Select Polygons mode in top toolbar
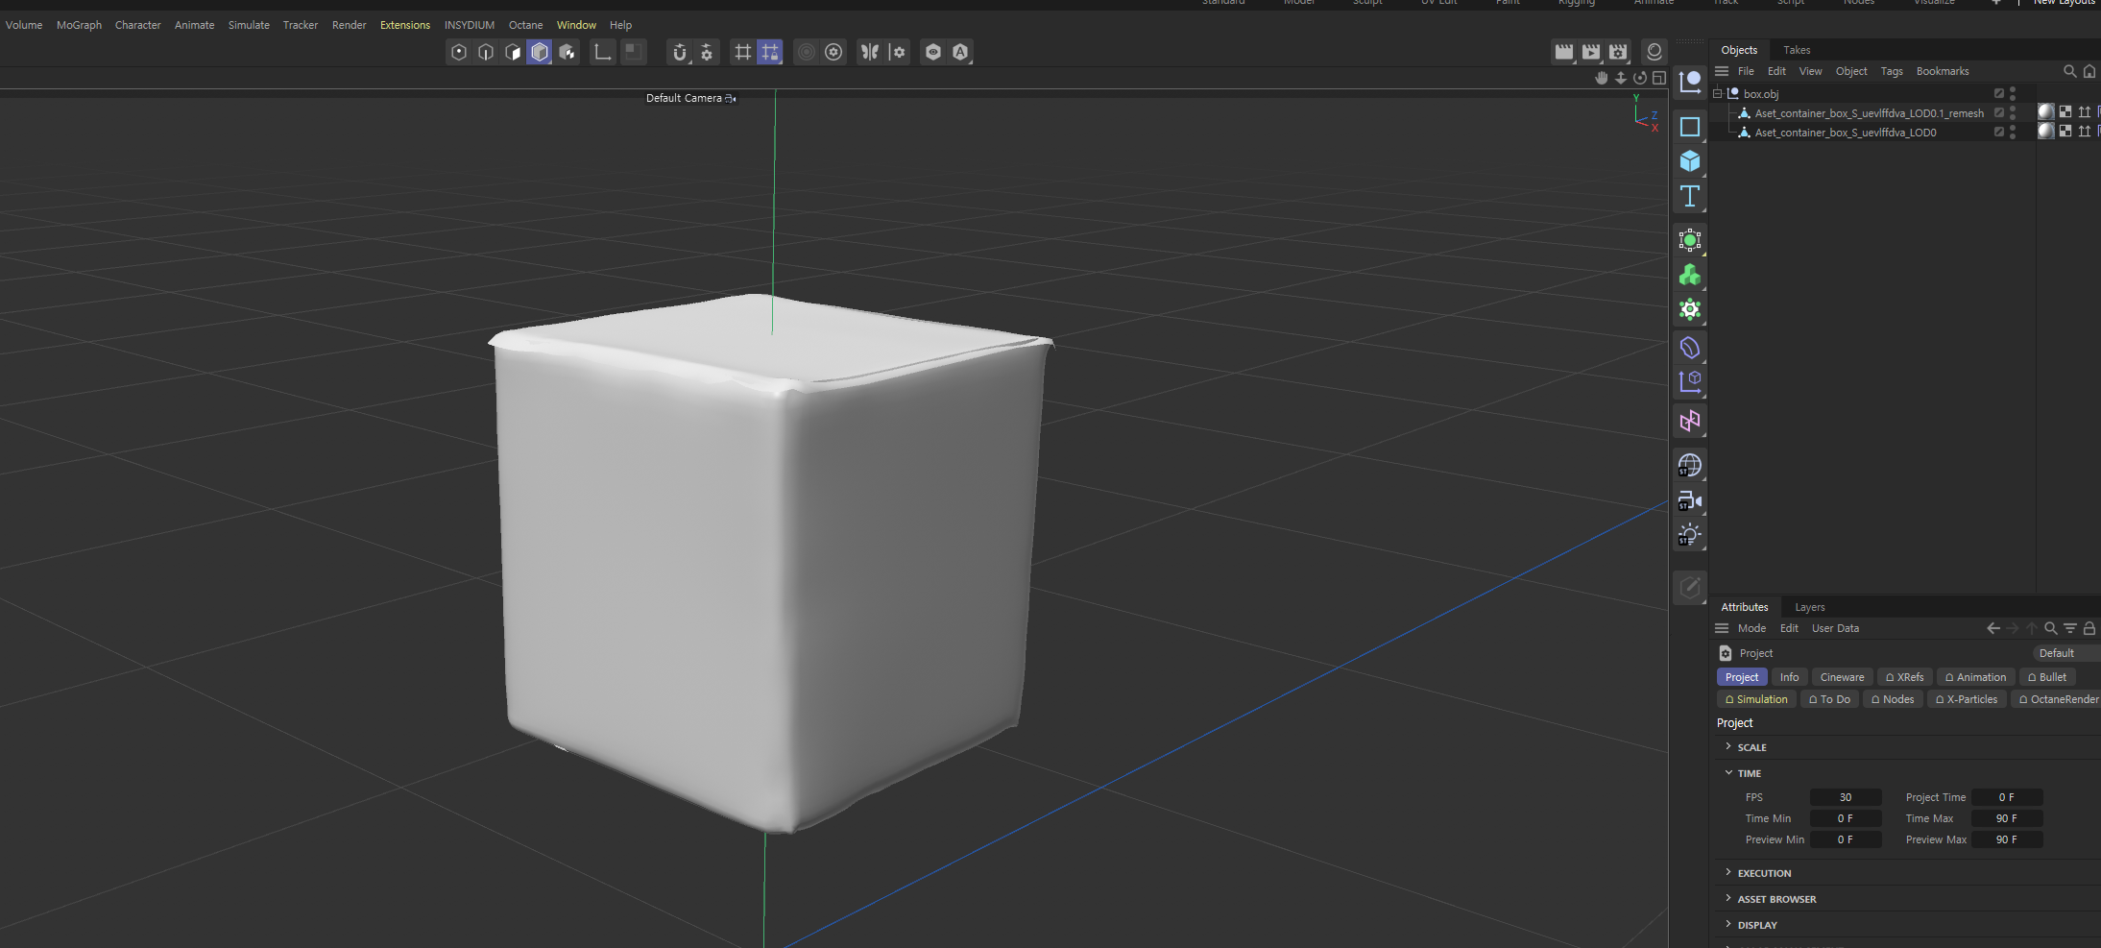This screenshot has width=2101, height=948. click(513, 52)
